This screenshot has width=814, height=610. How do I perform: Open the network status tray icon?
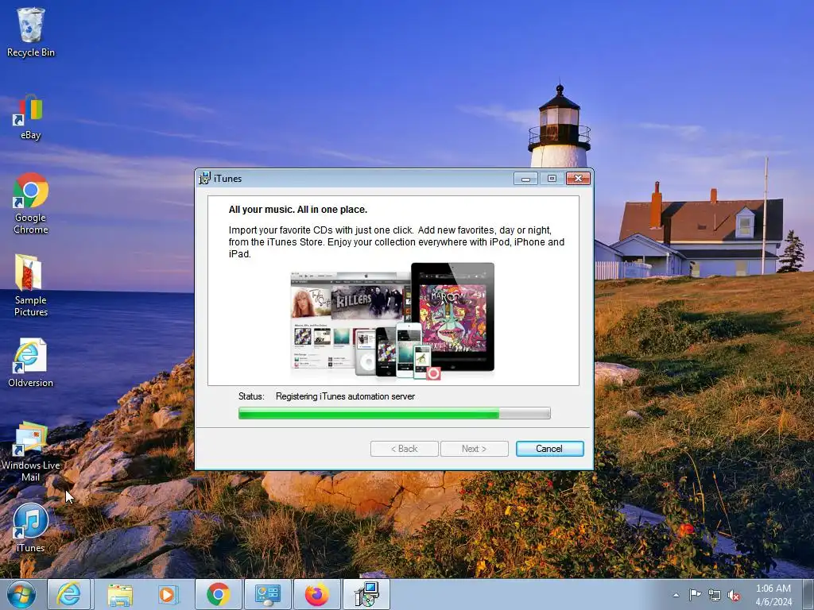(x=715, y=595)
